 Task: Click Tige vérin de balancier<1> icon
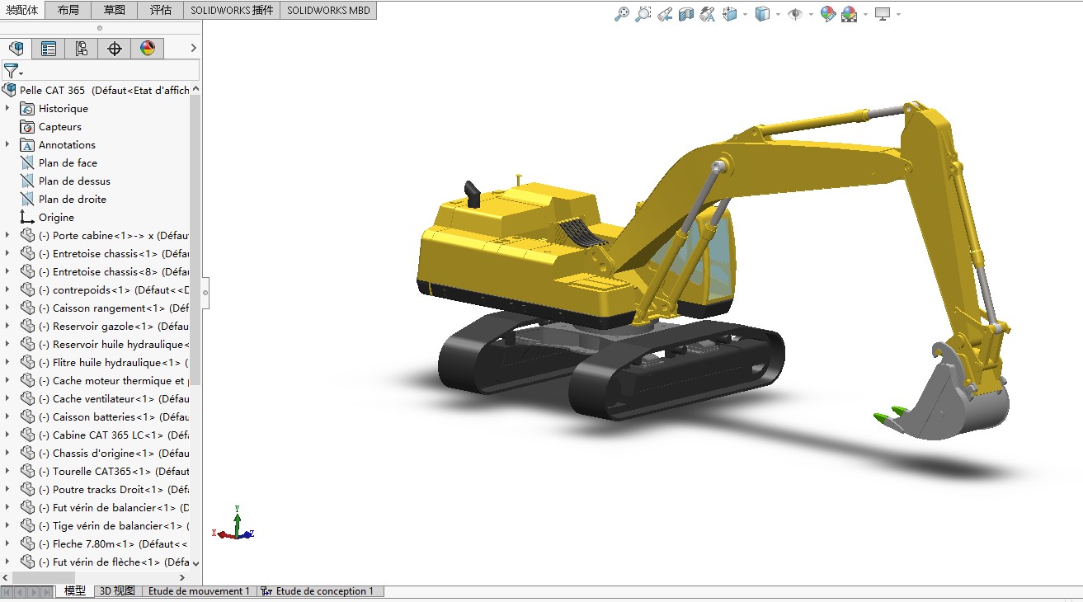point(27,525)
